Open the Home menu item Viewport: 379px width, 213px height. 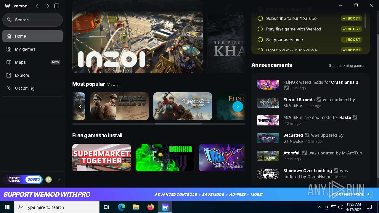click(x=33, y=36)
